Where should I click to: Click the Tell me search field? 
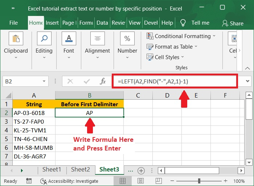point(200,23)
